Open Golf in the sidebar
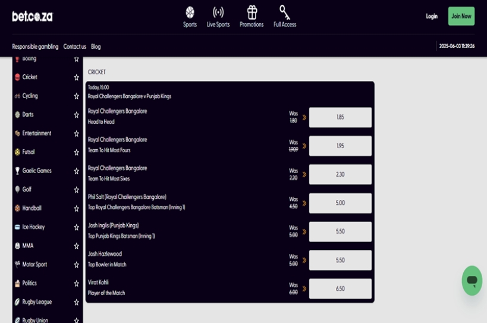 27,189
